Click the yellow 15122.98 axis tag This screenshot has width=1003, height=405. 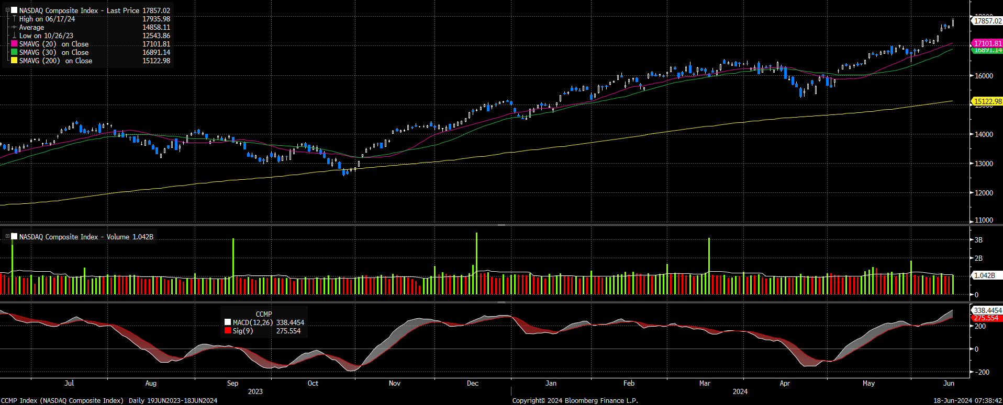tap(987, 101)
